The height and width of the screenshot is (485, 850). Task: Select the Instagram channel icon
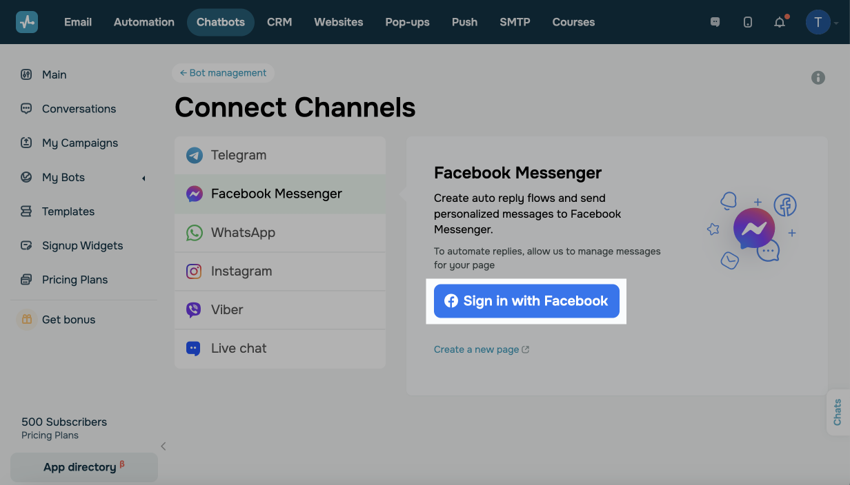pos(194,271)
